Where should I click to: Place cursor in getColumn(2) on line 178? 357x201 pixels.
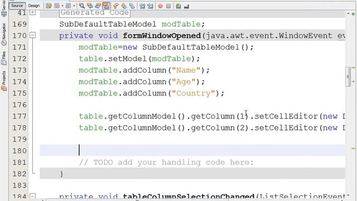tap(219, 128)
